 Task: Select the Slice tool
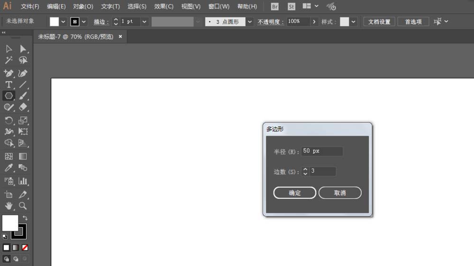[23, 194]
